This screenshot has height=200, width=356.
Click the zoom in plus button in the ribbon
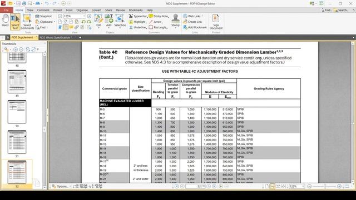(89, 16)
